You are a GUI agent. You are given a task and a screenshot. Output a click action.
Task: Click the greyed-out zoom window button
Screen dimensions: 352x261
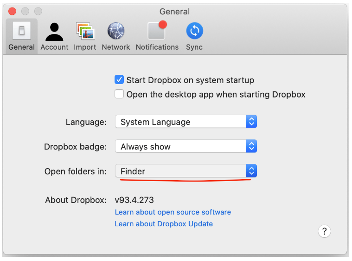pos(38,11)
